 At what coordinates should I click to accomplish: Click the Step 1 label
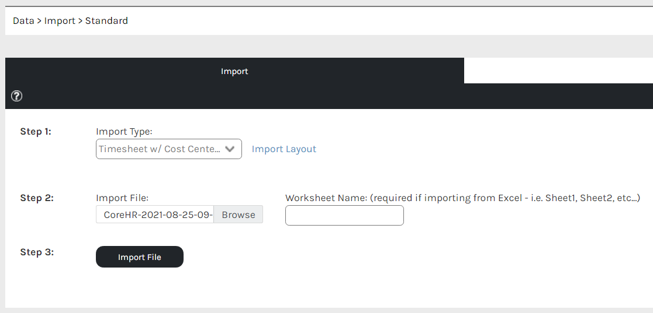36,132
